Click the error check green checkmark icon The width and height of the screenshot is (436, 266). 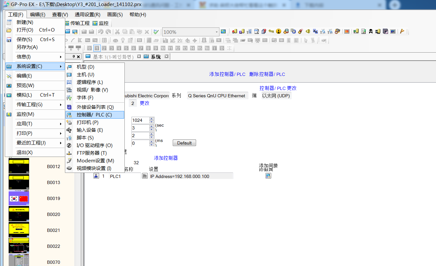pos(156,32)
